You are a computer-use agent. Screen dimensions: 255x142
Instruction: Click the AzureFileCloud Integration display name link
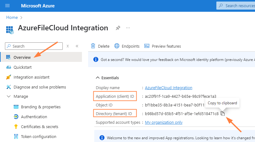[168, 88]
